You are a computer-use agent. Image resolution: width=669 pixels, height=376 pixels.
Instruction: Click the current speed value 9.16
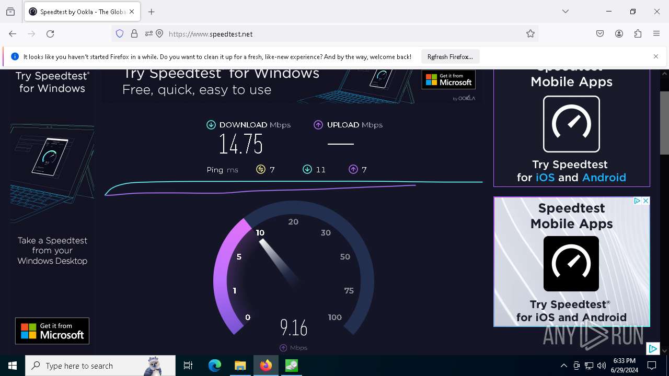tap(294, 328)
